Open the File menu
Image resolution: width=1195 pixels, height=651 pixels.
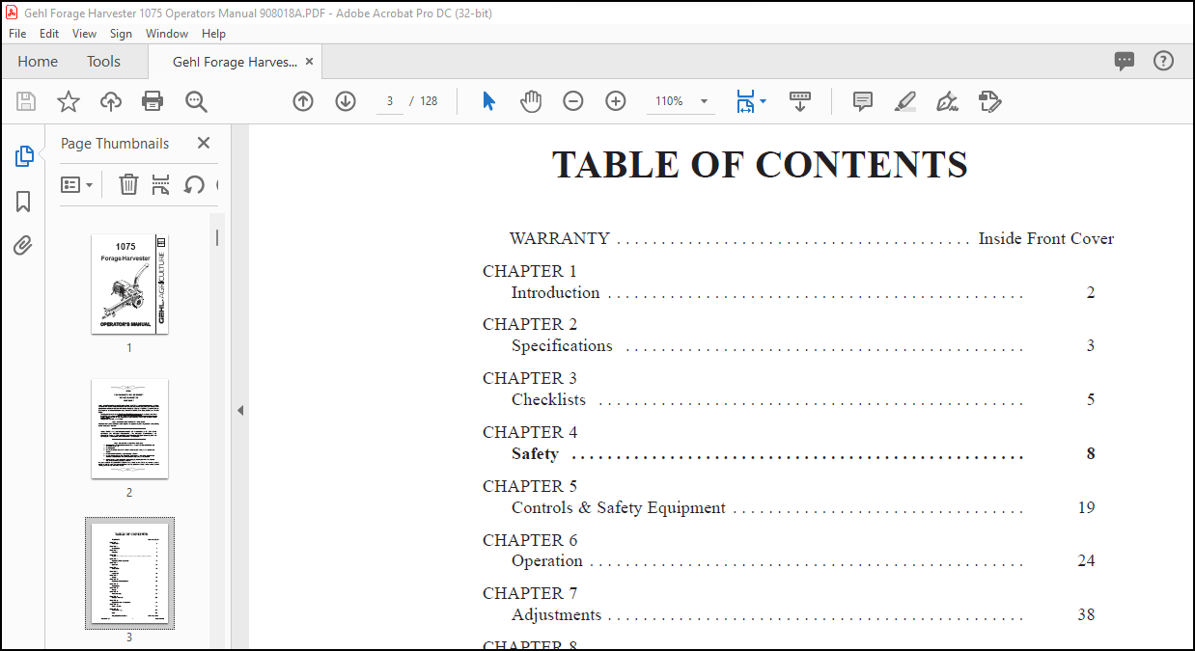17,33
